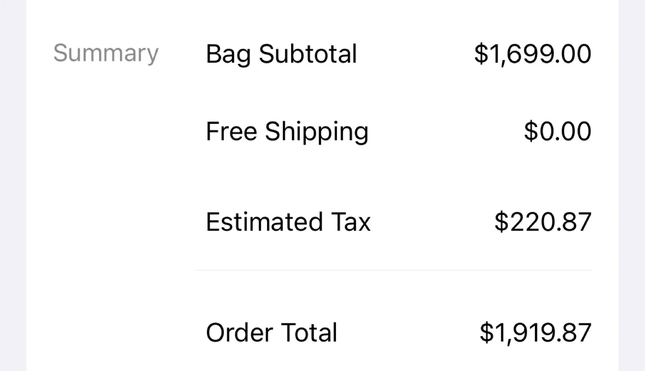Click the word "Order" in Order Total
The image size is (645, 371).
[240, 333]
